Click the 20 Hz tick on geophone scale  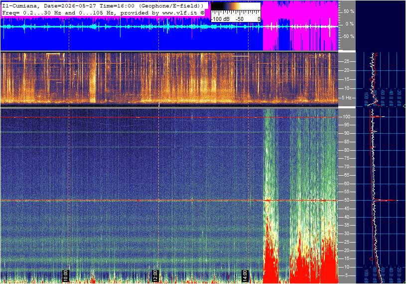pyautogui.click(x=346, y=70)
